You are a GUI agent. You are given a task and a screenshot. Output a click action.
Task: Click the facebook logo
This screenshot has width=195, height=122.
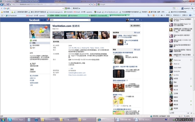point(34,20)
